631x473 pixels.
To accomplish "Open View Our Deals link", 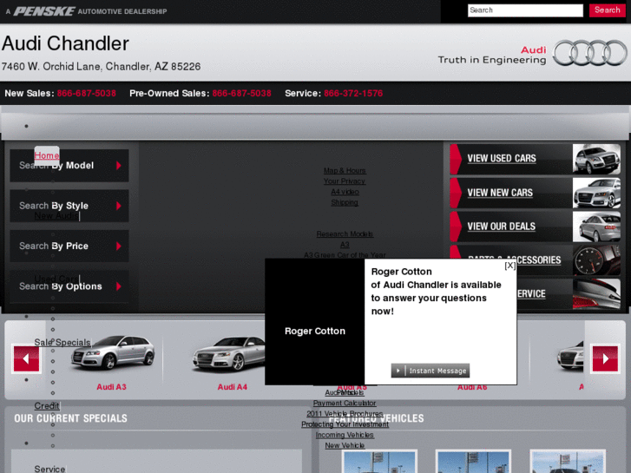I will pyautogui.click(x=501, y=227).
